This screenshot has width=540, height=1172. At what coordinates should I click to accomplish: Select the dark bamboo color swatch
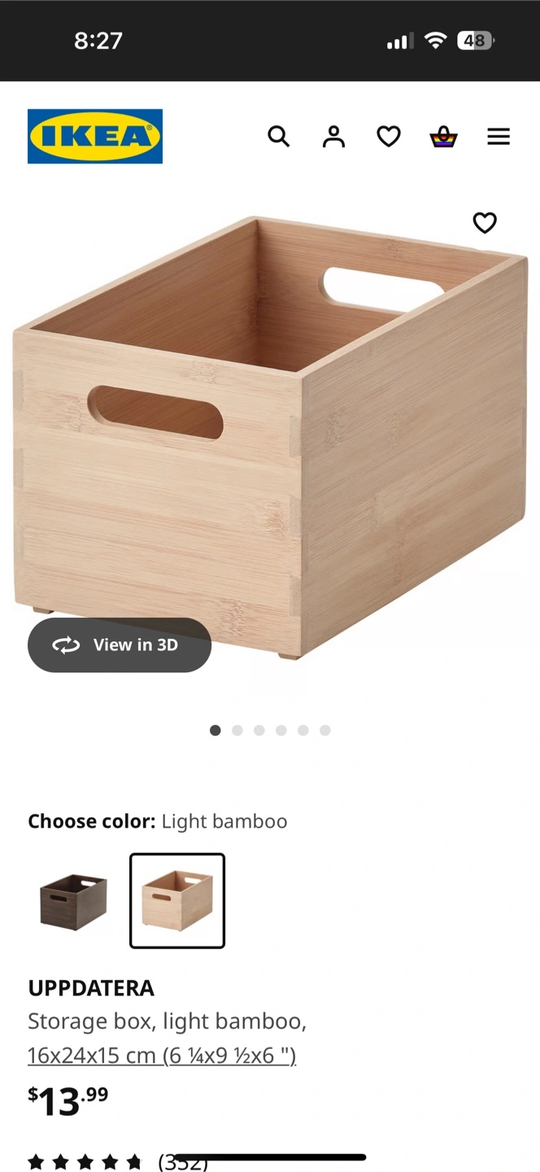(x=73, y=901)
